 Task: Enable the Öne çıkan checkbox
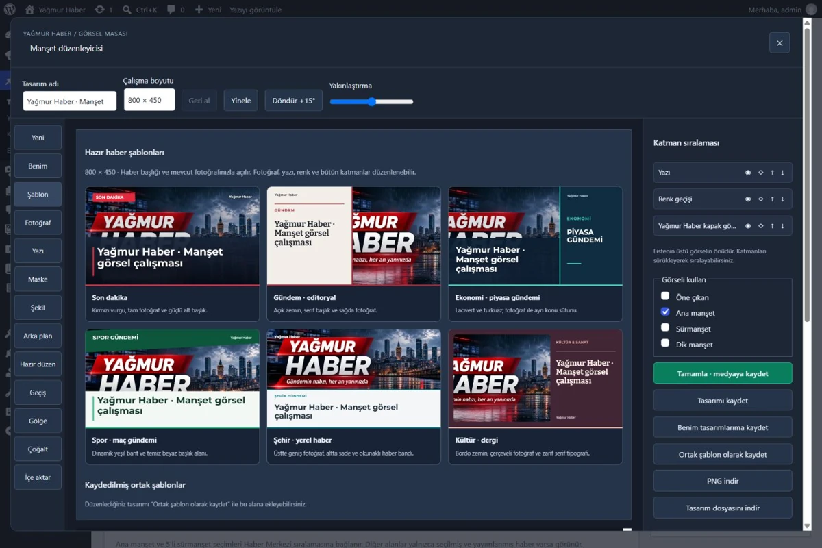pyautogui.click(x=665, y=296)
